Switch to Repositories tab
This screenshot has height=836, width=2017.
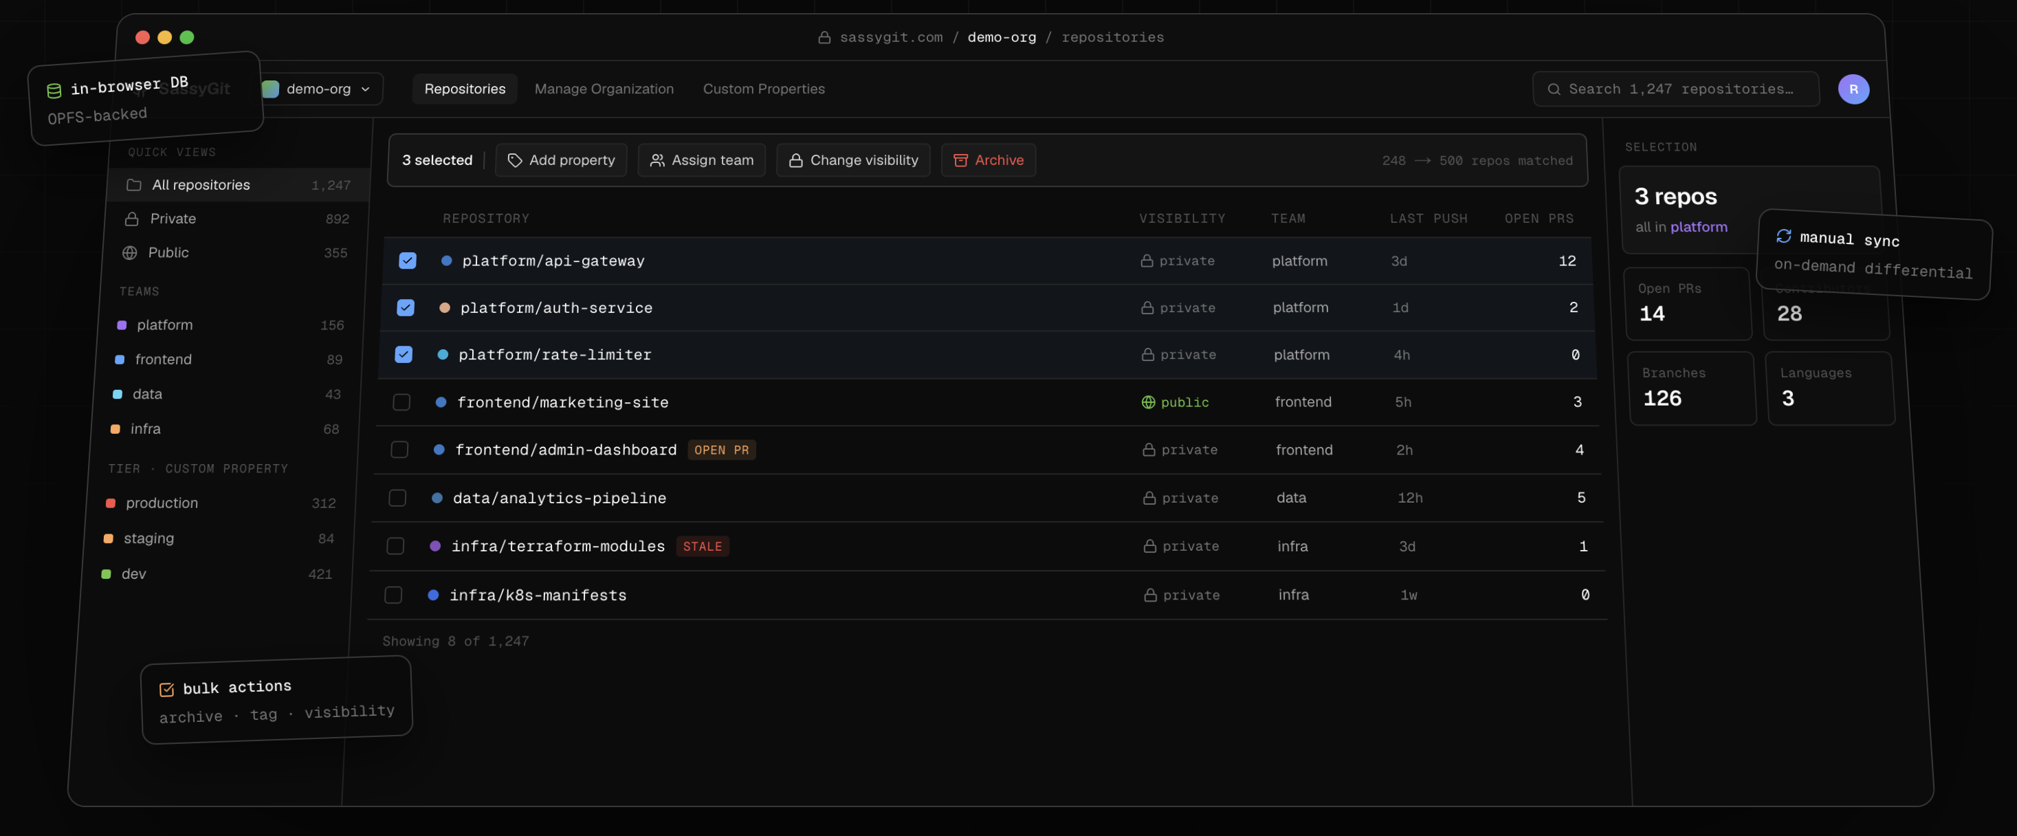coord(464,89)
